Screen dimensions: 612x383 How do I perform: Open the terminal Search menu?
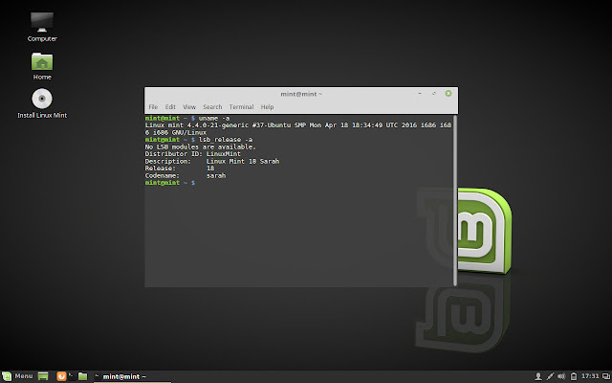pos(212,106)
